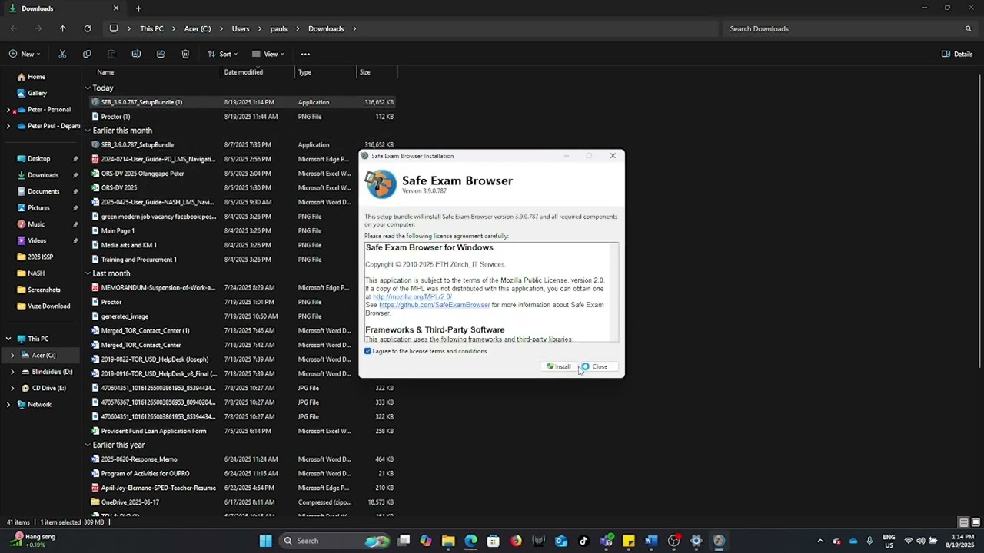The image size is (984, 553).
Task: Click the microphone icon in system tray
Action: (x=869, y=541)
